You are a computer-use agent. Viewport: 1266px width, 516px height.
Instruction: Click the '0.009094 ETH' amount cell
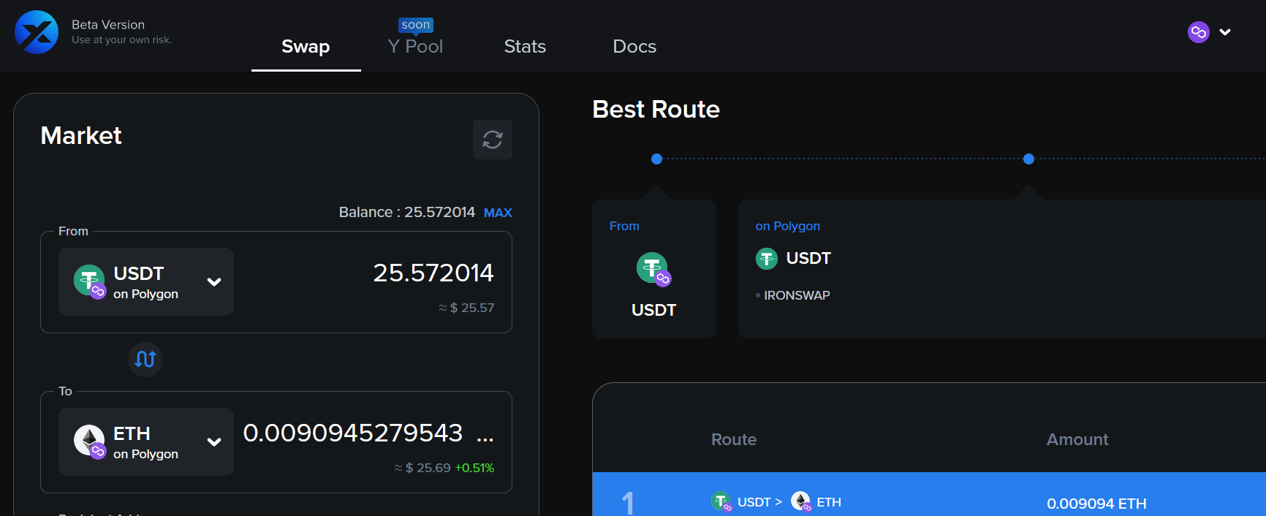[x=1096, y=504]
